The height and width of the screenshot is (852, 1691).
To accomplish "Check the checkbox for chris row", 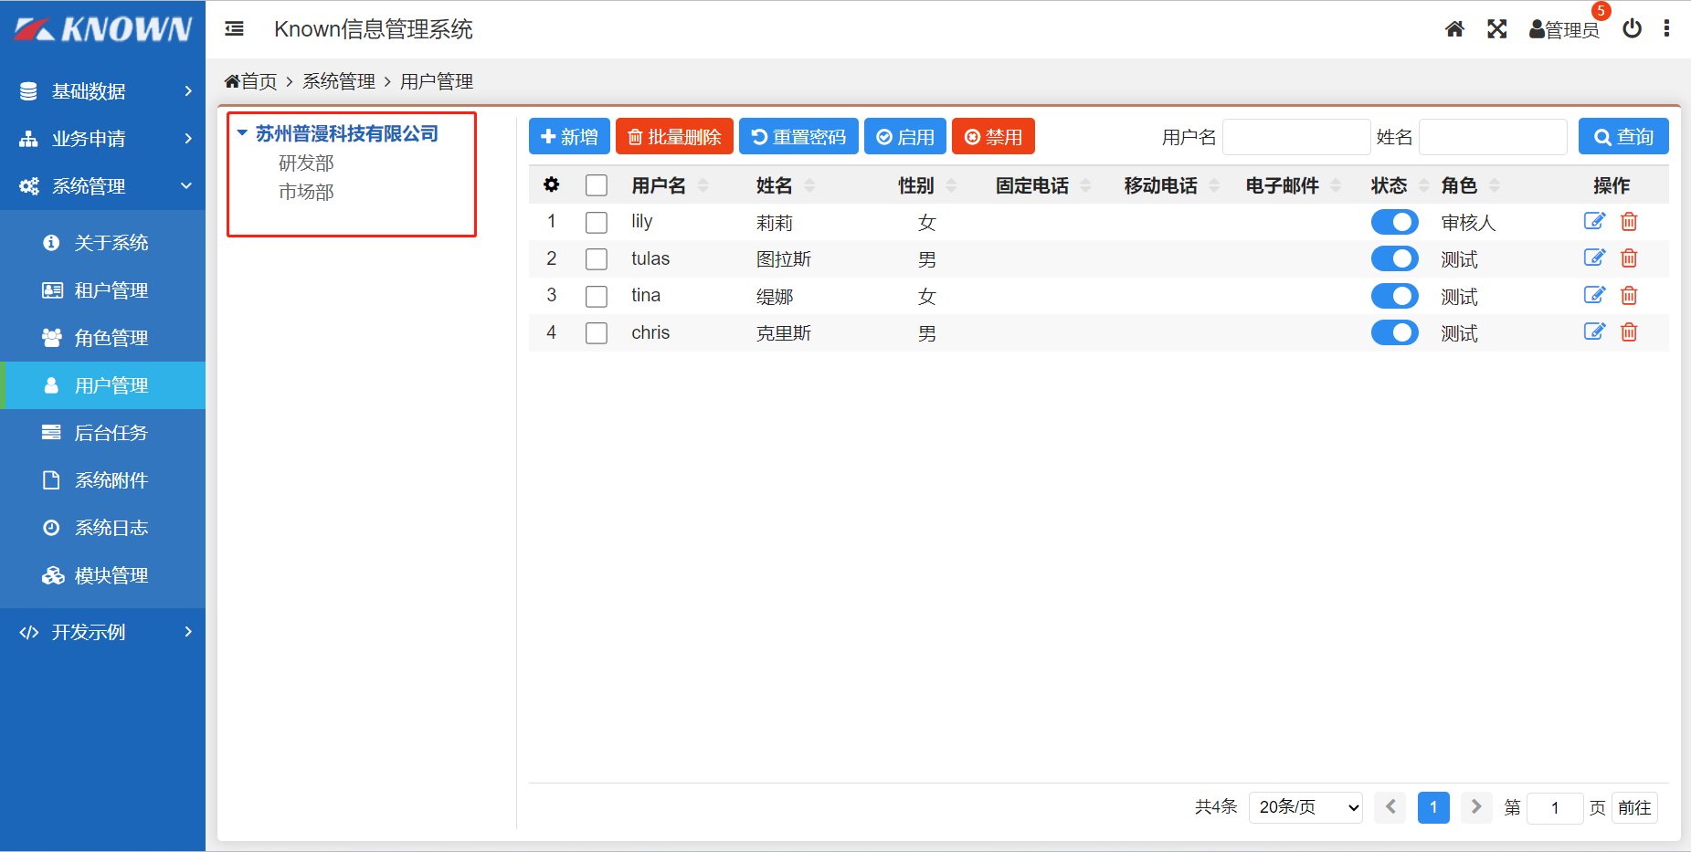I will point(597,332).
